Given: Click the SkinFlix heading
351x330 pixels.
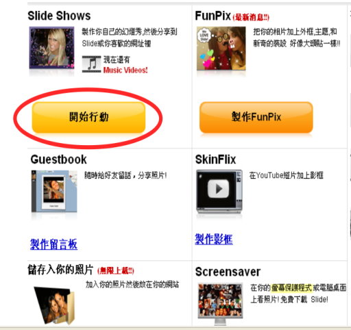Looking at the screenshot, I should 215,160.
